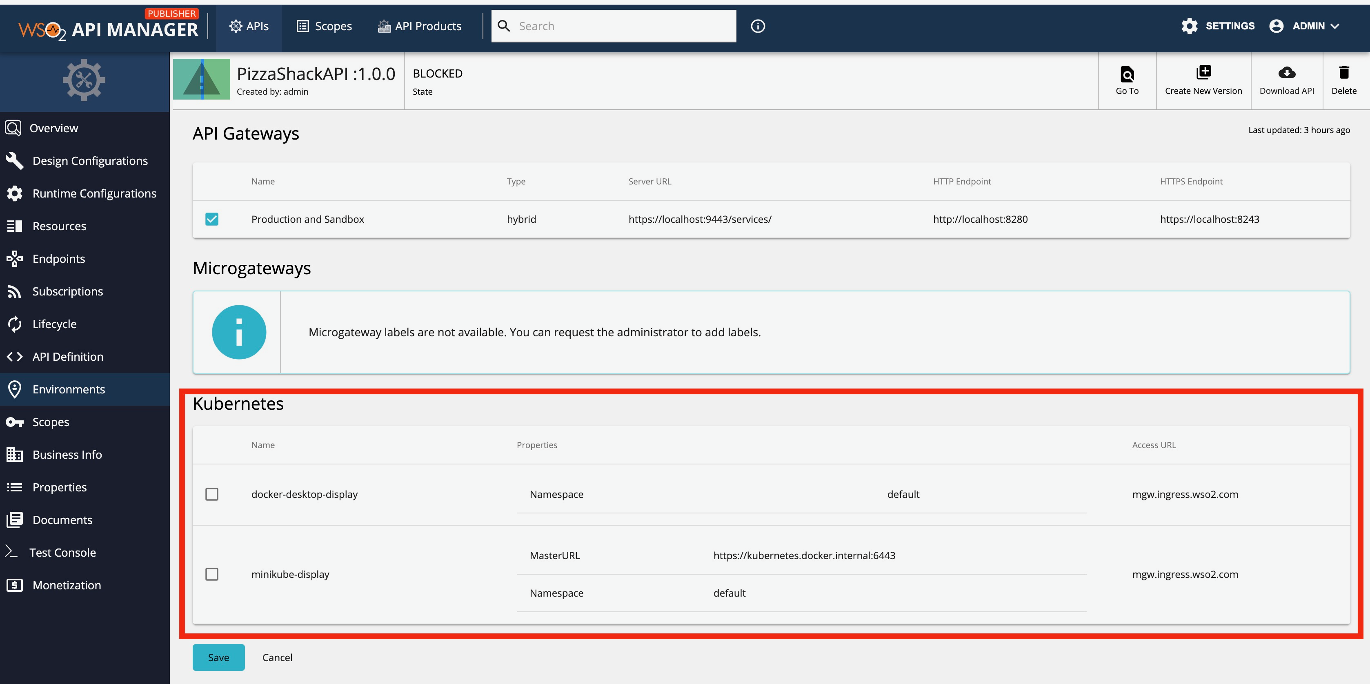Click the Business Info building icon

[14, 455]
